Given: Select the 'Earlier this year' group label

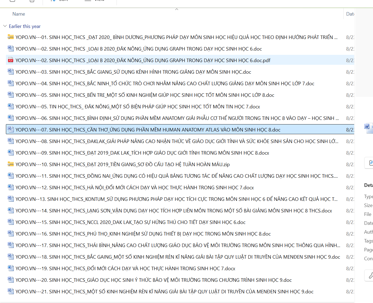Looking at the screenshot, I should coord(25,26).
